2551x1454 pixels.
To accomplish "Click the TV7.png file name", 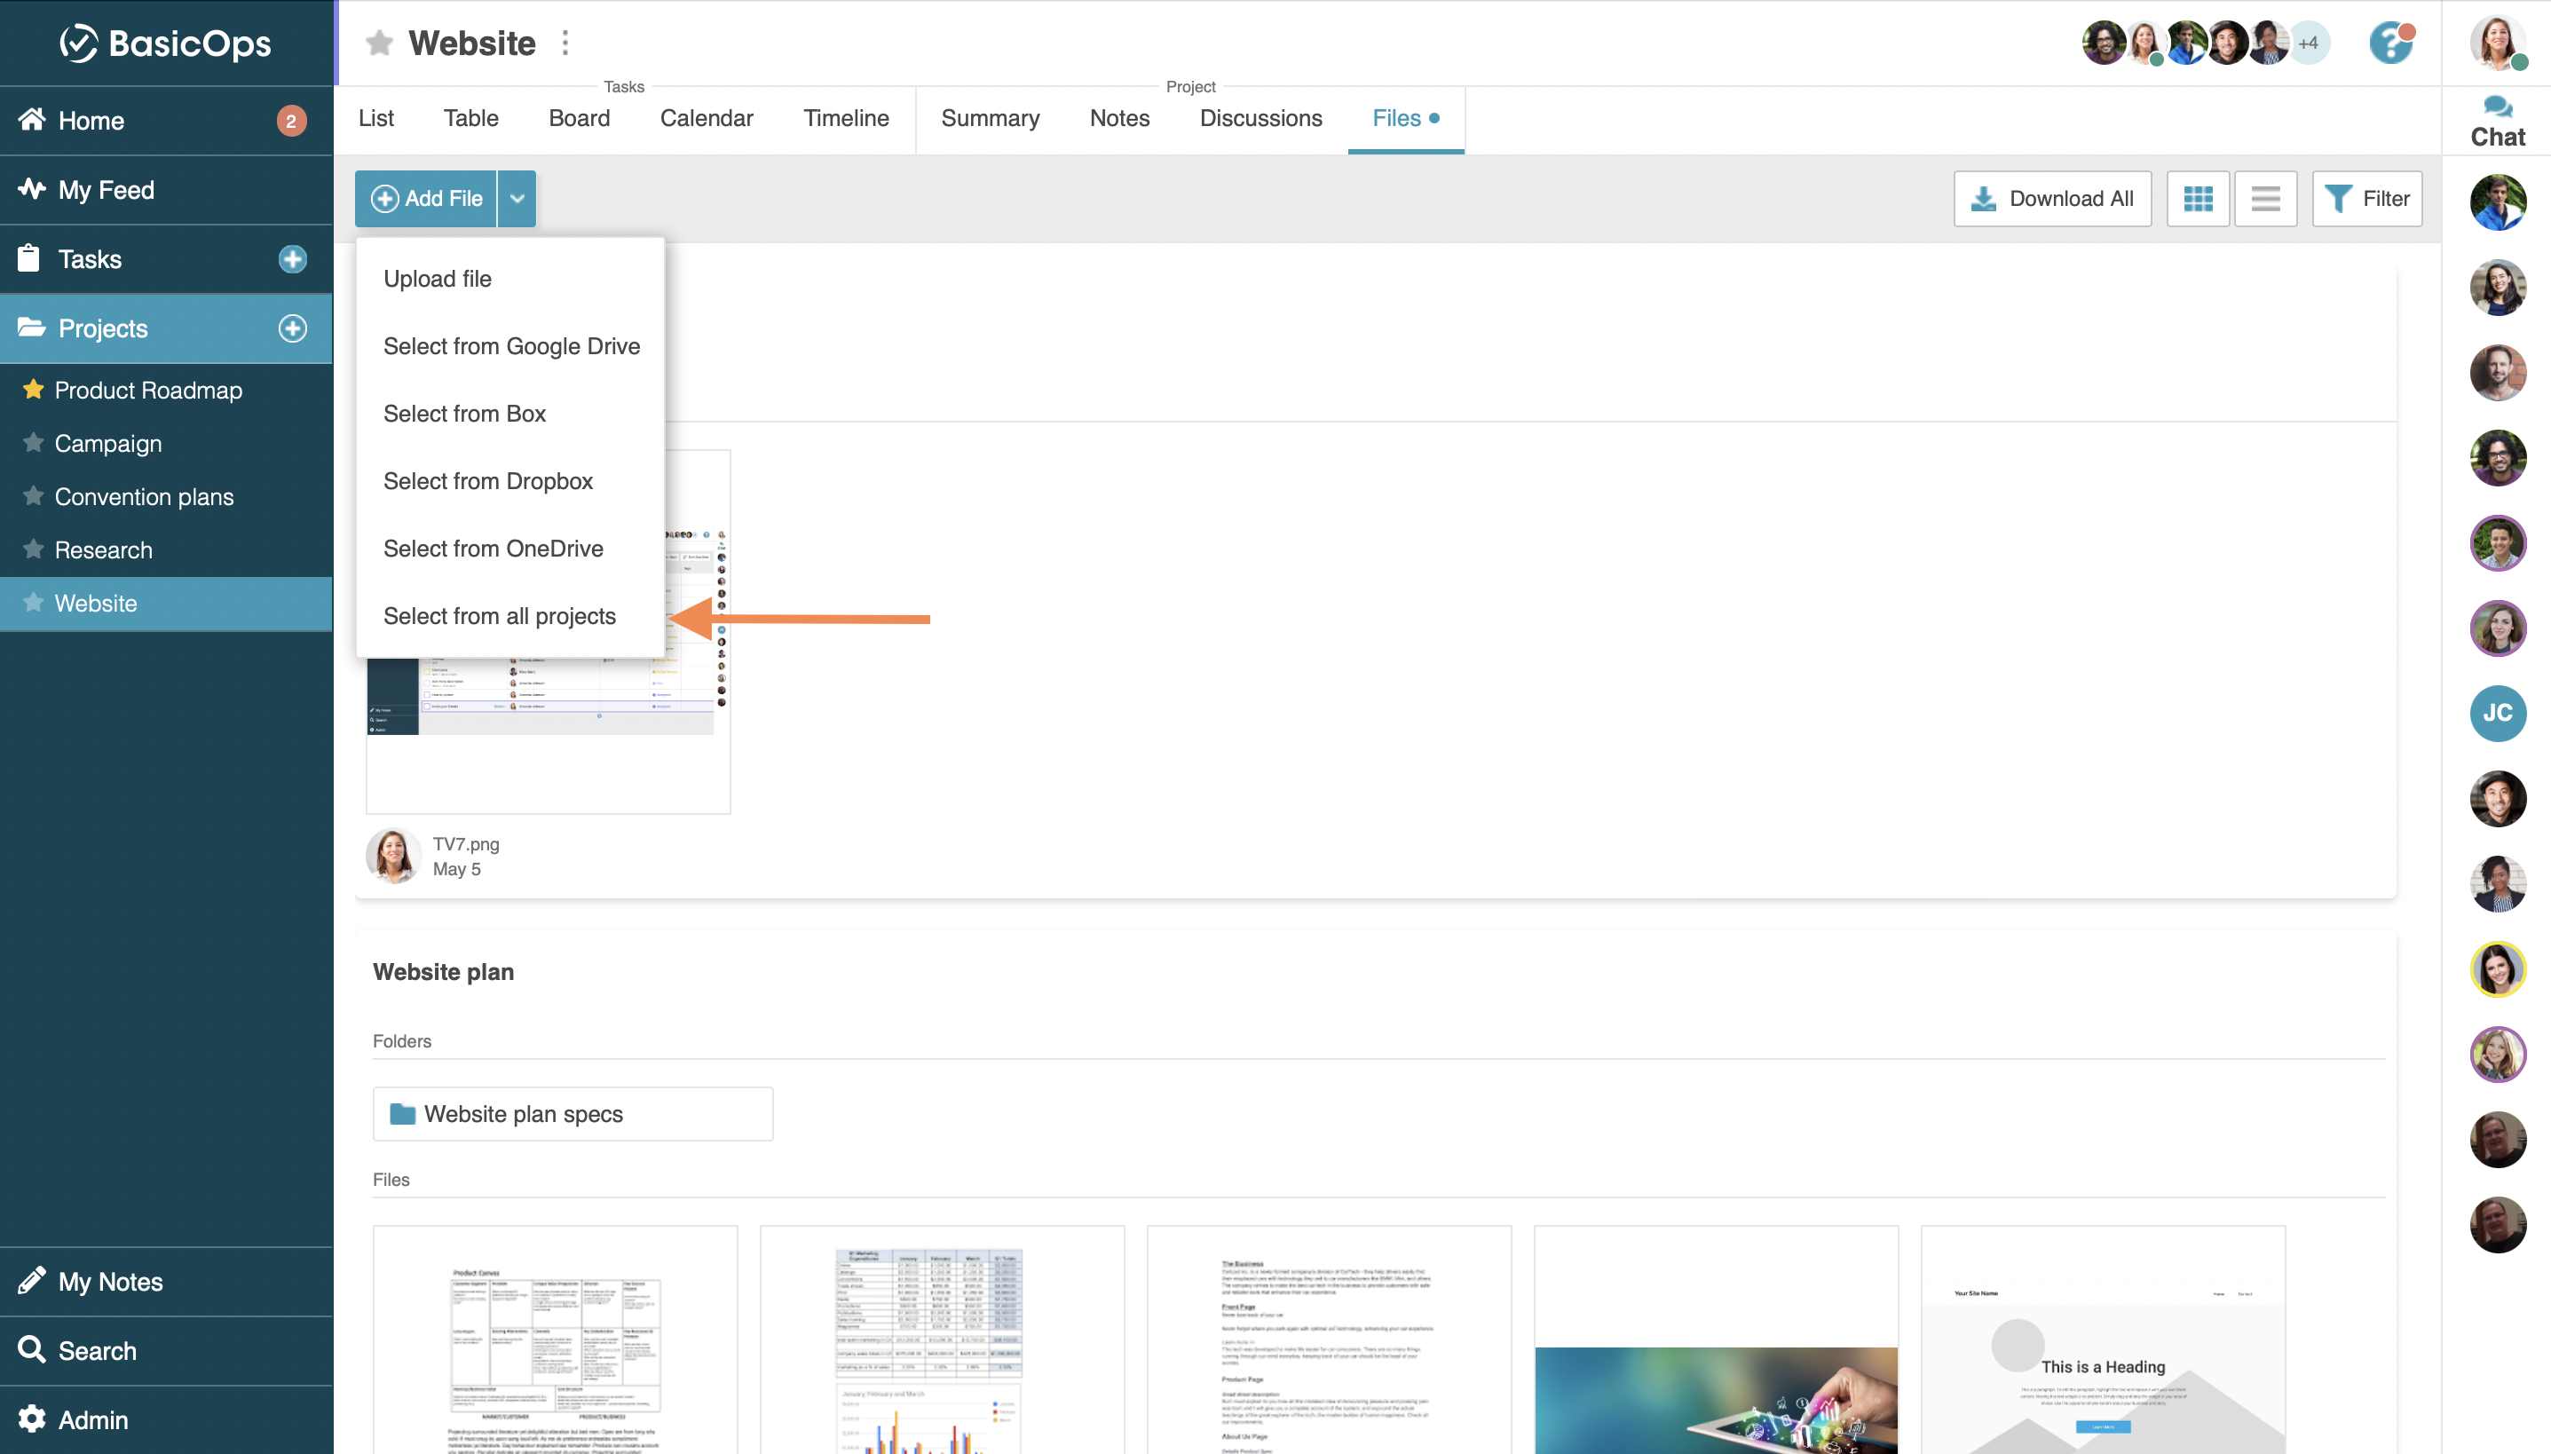I will point(466,844).
